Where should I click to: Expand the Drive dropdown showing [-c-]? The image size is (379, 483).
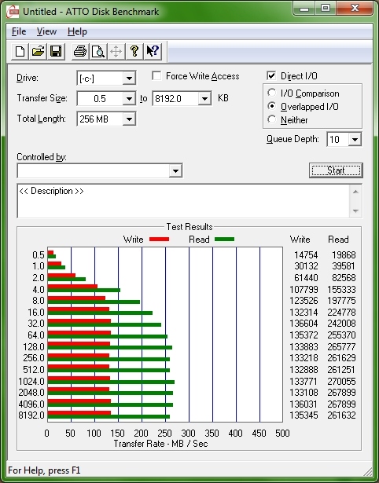[x=129, y=79]
